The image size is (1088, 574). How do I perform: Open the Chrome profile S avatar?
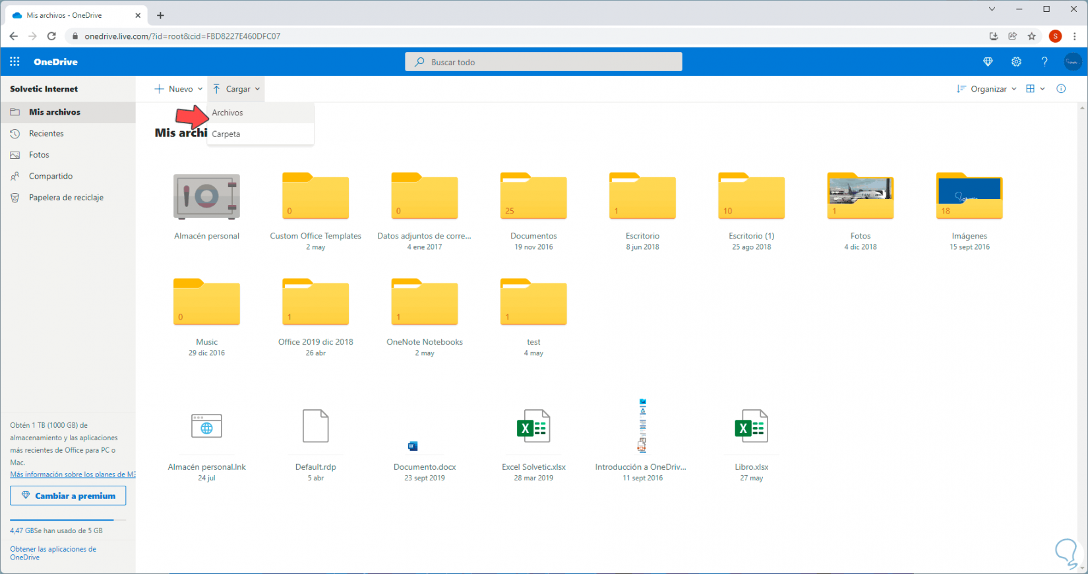(x=1056, y=36)
